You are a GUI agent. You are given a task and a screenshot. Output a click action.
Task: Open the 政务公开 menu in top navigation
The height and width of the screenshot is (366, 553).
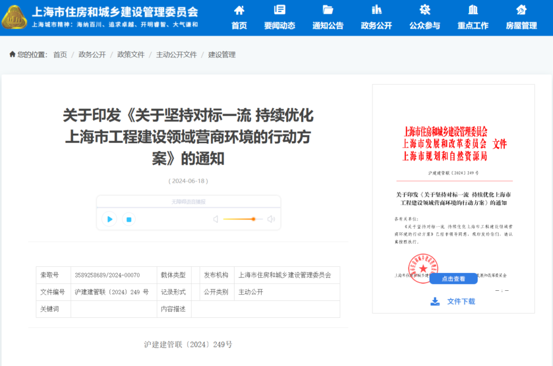(x=376, y=26)
